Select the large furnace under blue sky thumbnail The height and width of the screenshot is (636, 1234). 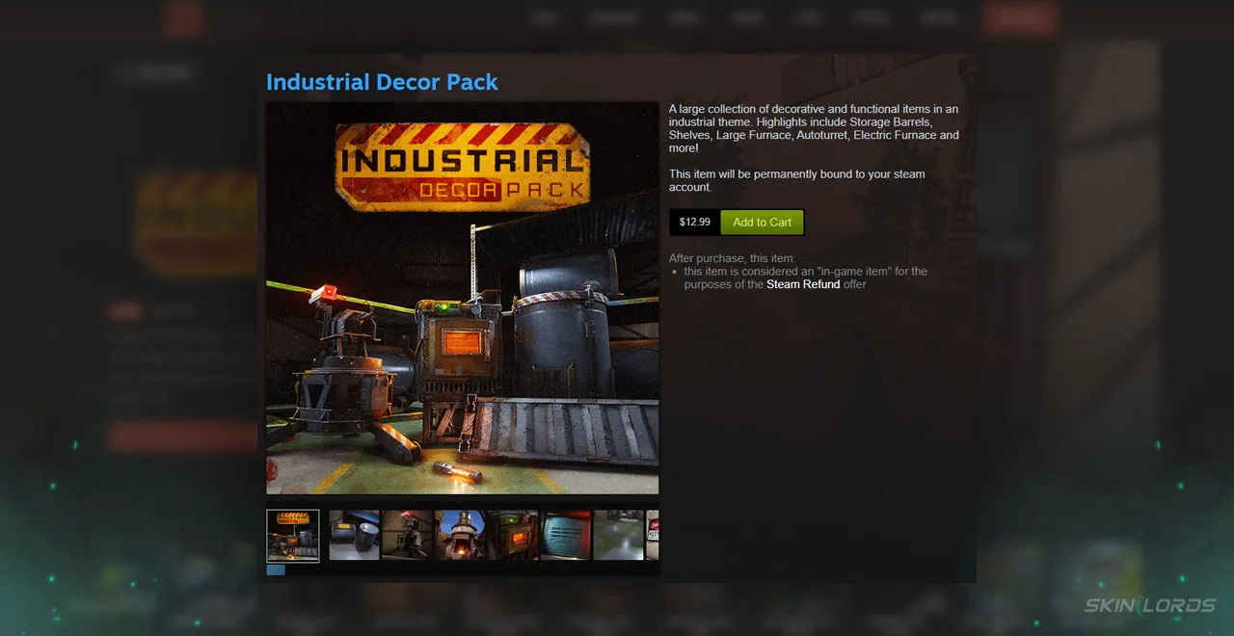tap(460, 536)
